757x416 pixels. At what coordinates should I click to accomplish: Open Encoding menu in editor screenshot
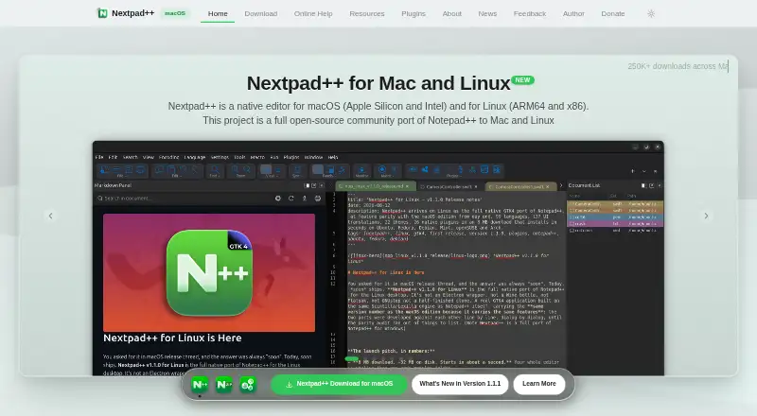[x=169, y=157]
